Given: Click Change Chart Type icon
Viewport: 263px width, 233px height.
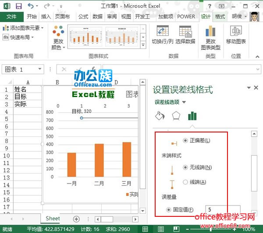Looking at the screenshot, I should (210, 31).
